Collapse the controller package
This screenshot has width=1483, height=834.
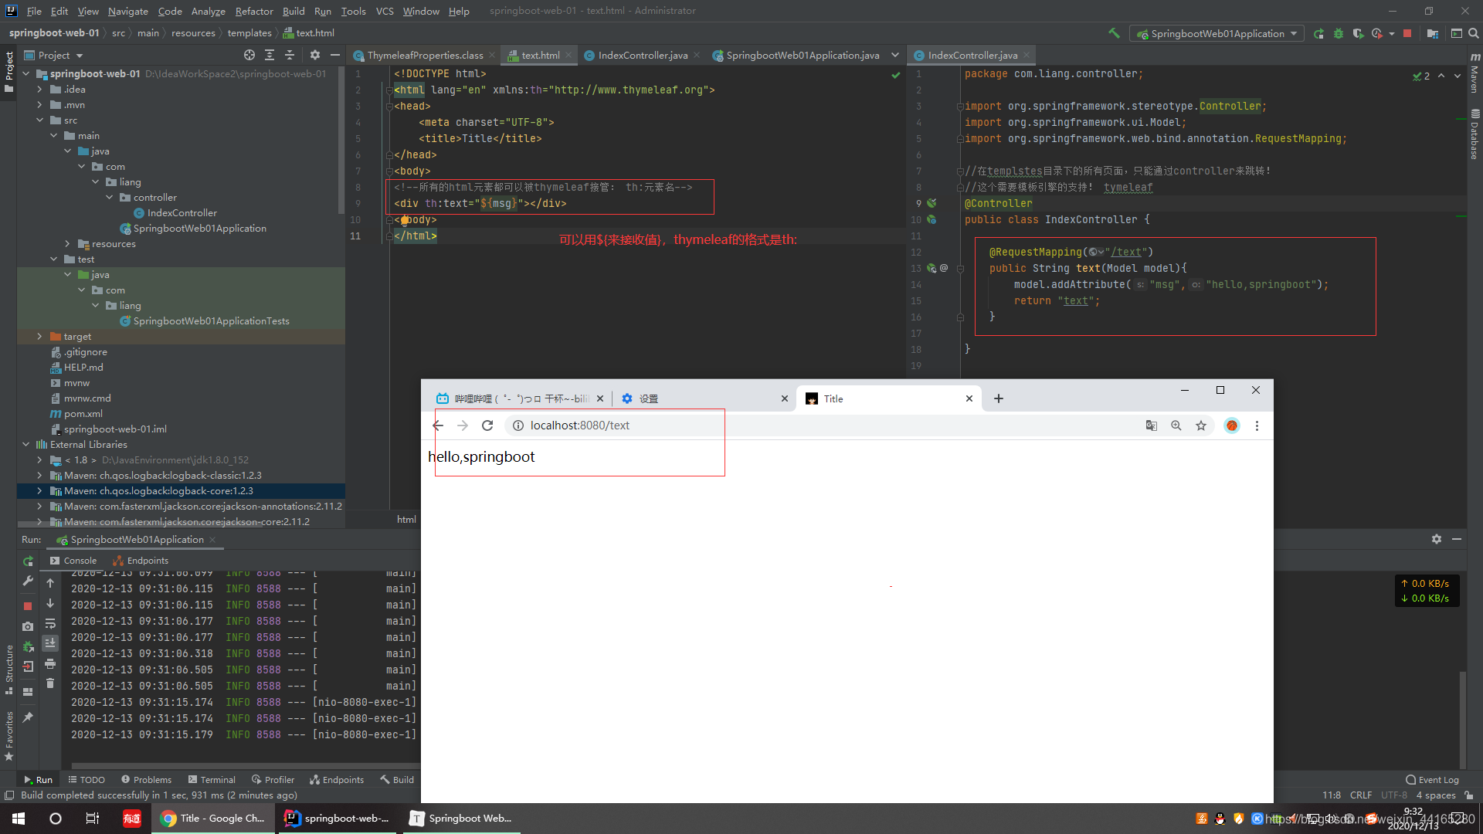(x=109, y=198)
